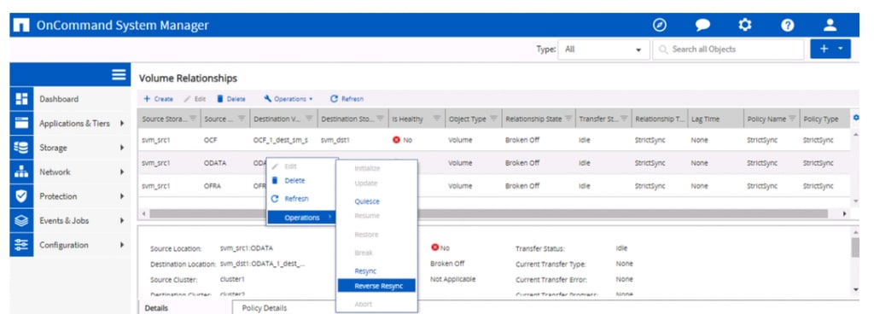The width and height of the screenshot is (874, 314).
Task: Click Create in the toolbar
Action: (x=158, y=99)
